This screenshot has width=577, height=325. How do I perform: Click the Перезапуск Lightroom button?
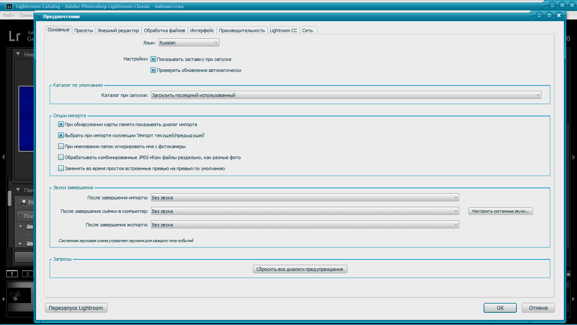pos(76,308)
